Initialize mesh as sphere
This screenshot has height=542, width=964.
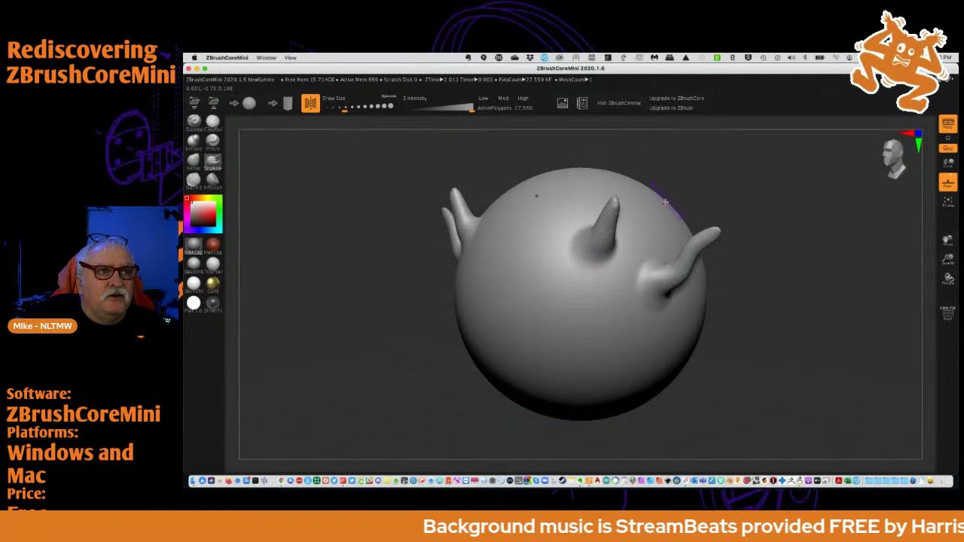[249, 103]
